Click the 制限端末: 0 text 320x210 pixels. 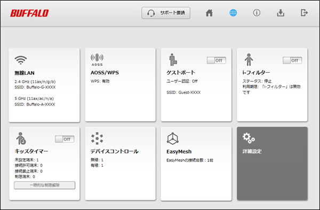coord(25,176)
